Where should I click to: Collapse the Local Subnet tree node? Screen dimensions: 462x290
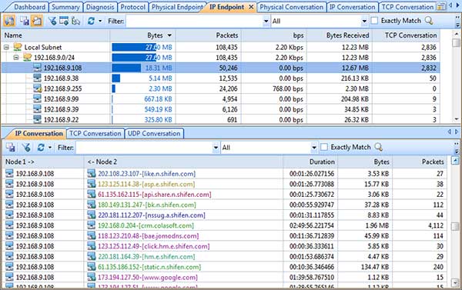pos(6,47)
